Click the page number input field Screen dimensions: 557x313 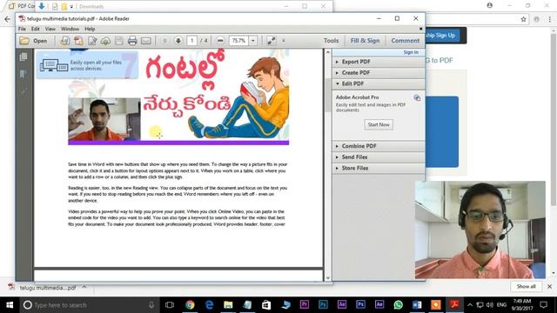tap(191, 41)
